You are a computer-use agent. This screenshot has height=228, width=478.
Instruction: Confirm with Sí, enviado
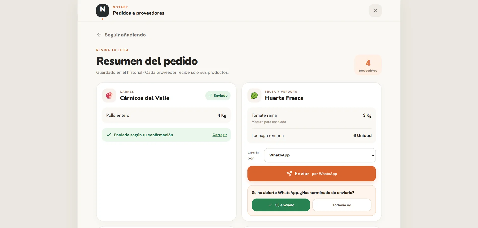(x=281, y=205)
